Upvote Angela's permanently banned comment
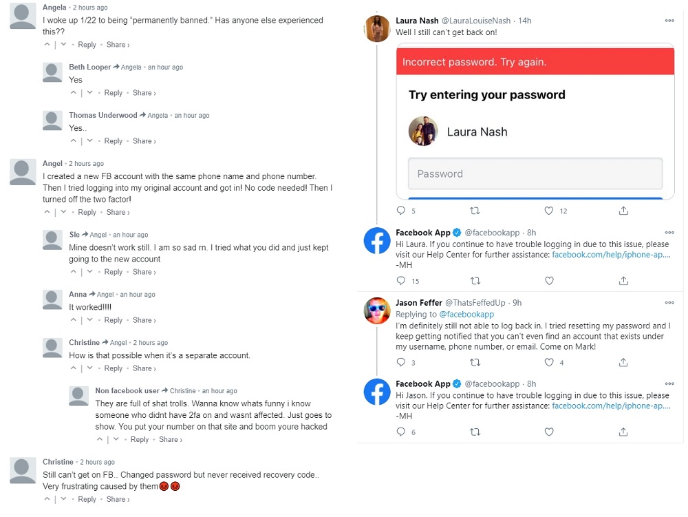 pos(47,45)
